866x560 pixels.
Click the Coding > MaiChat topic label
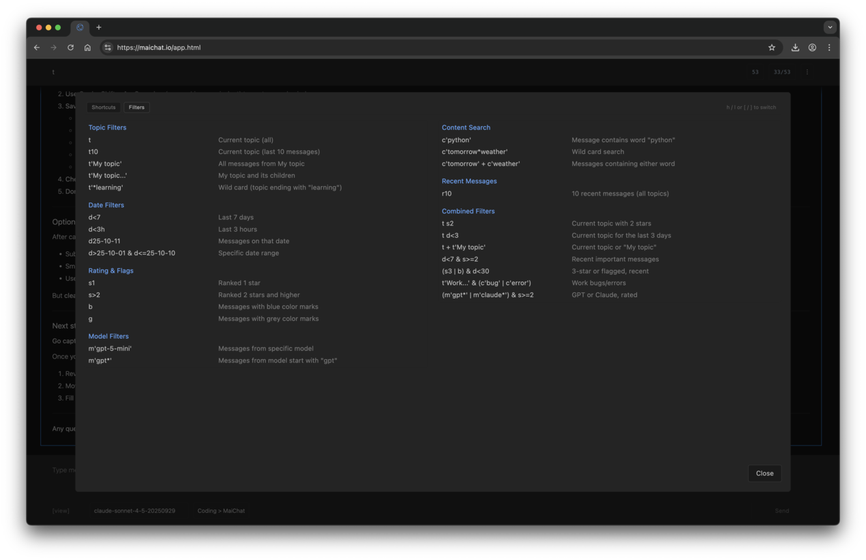(221, 511)
